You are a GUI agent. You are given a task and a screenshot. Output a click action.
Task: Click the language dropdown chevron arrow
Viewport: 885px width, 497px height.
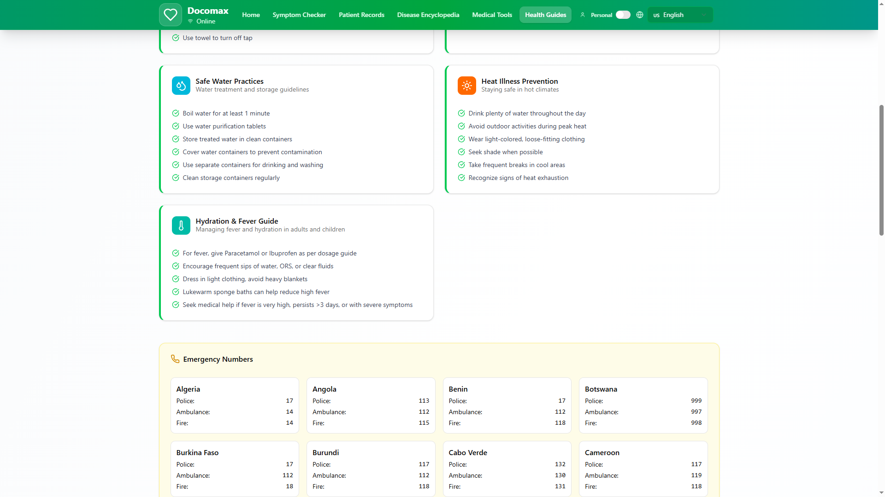704,15
